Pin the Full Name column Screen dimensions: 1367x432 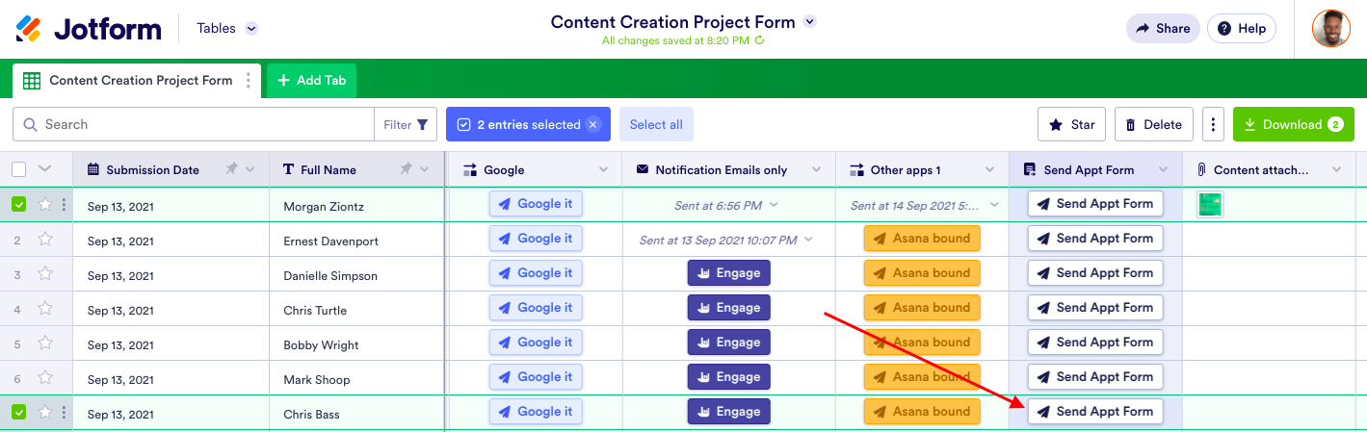pyautogui.click(x=406, y=169)
